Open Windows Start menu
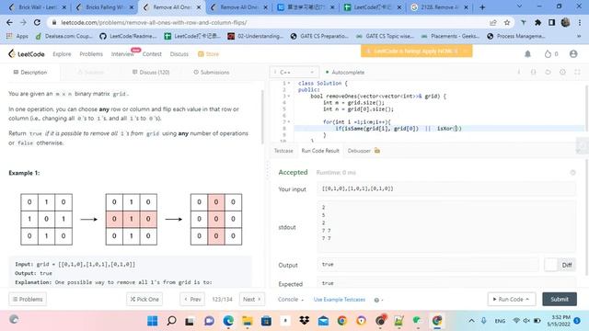This screenshot has width=589, height=331. point(153,321)
